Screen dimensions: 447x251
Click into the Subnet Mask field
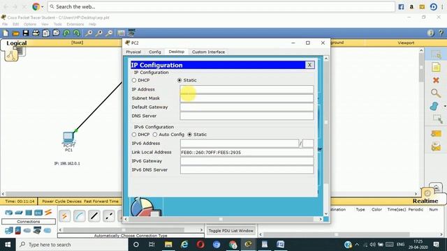coord(247,98)
